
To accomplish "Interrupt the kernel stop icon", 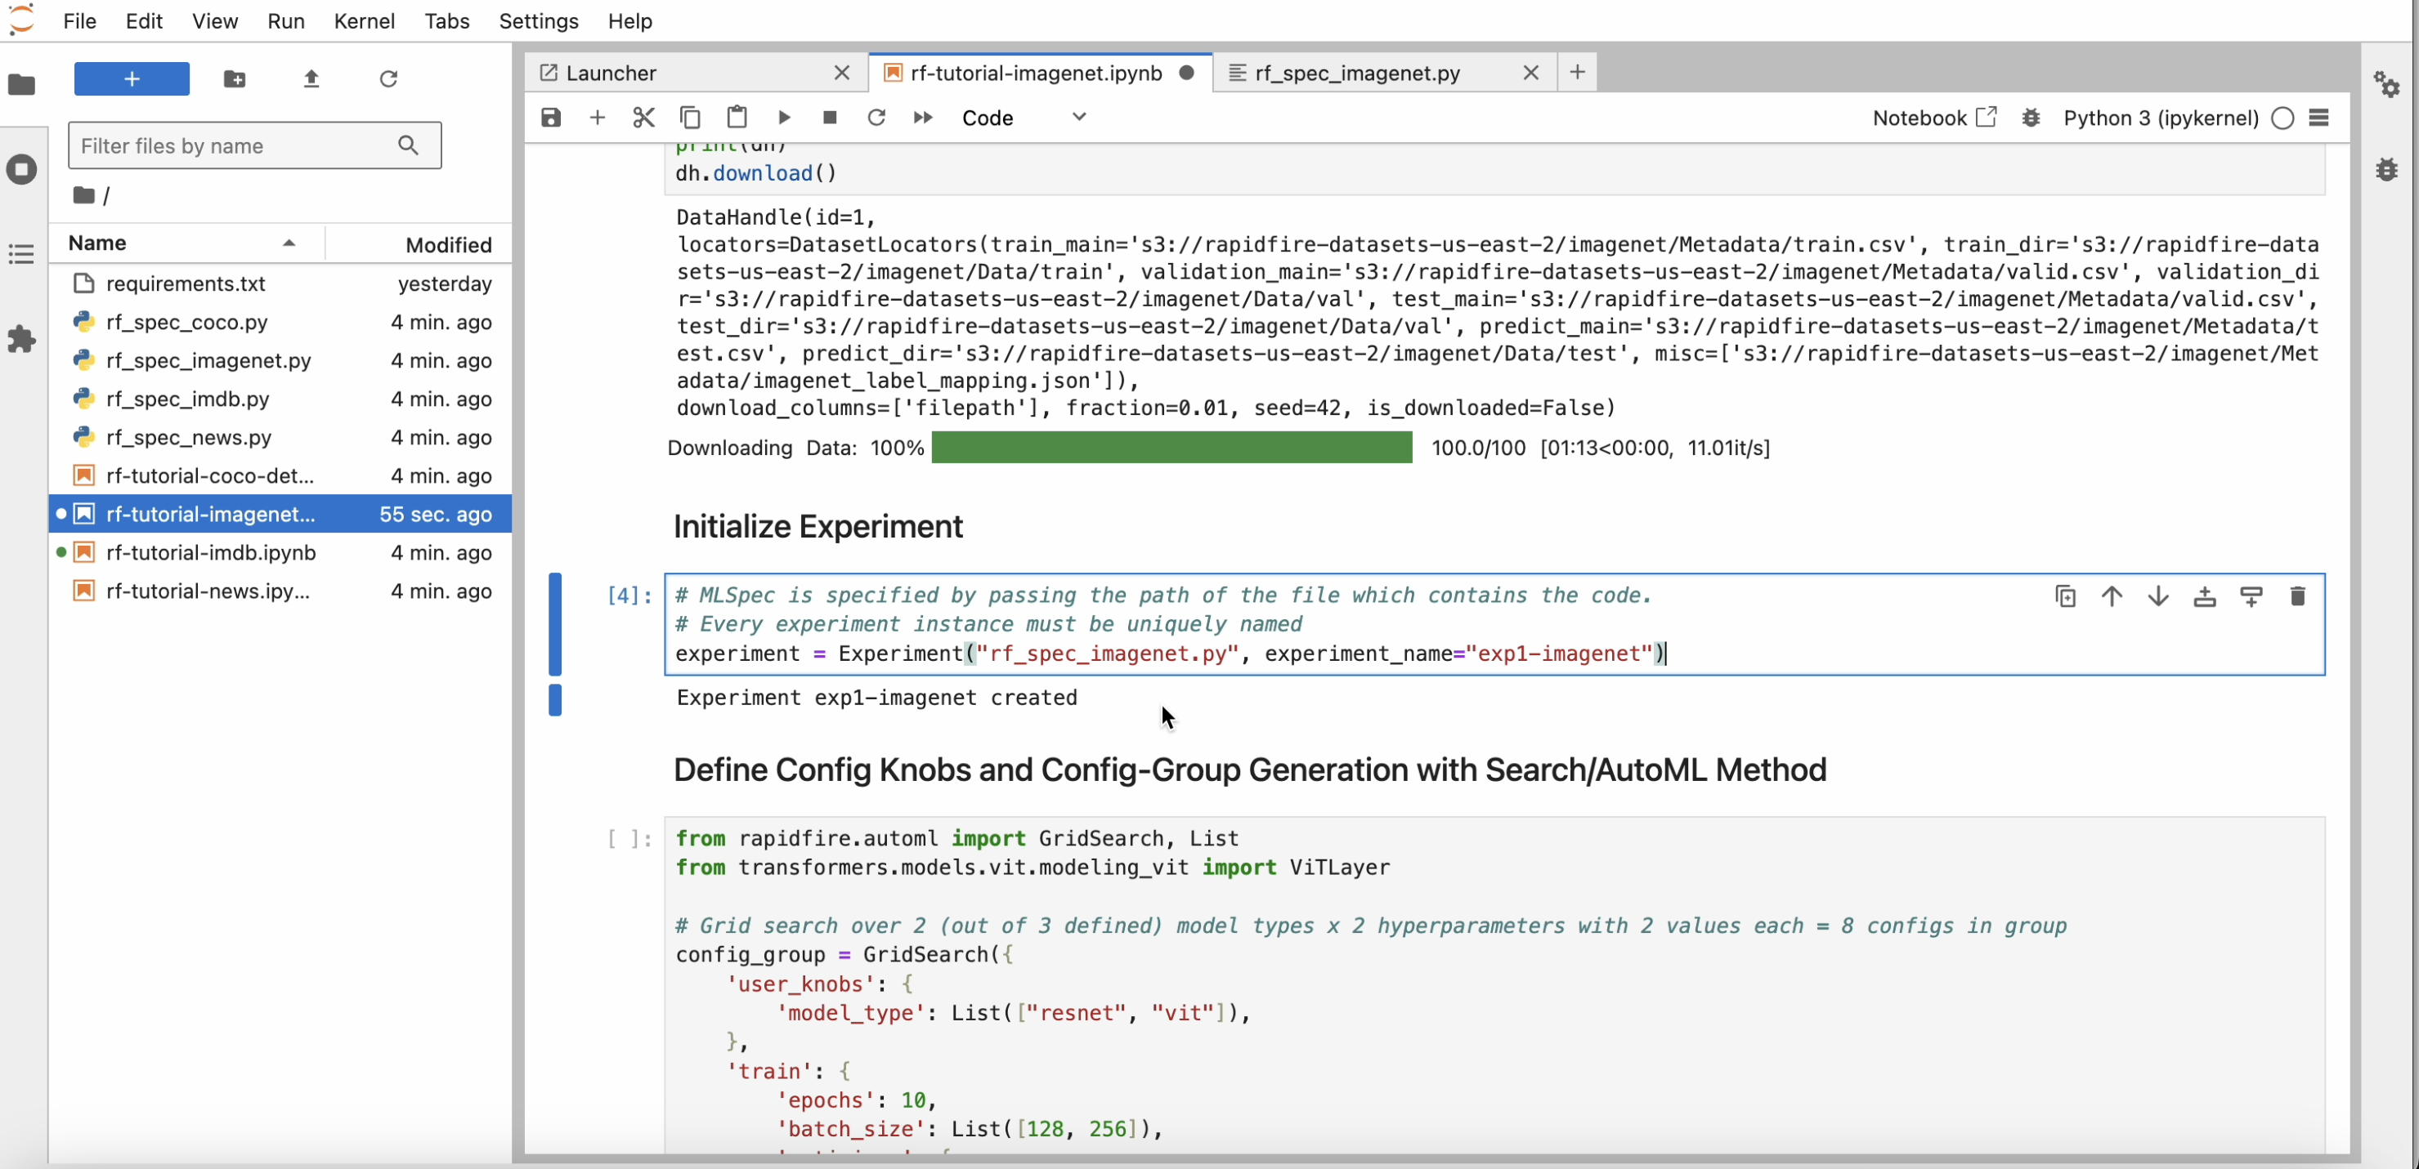I will [x=830, y=118].
